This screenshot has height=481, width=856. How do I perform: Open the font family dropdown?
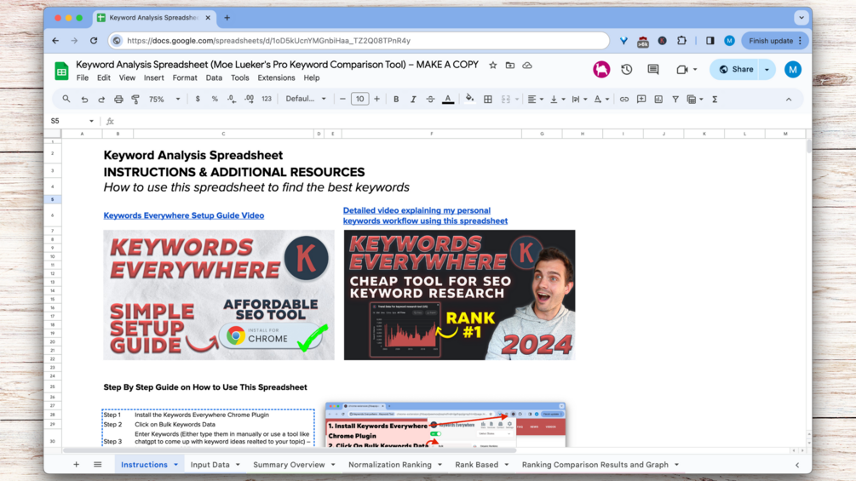tap(306, 99)
